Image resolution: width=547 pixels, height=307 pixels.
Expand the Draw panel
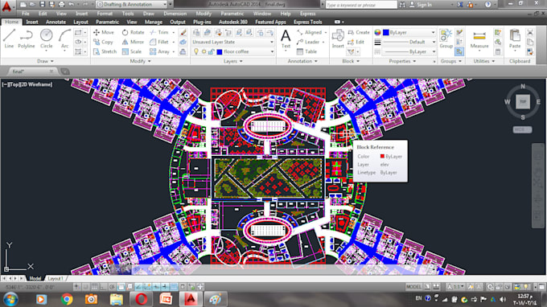click(45, 61)
